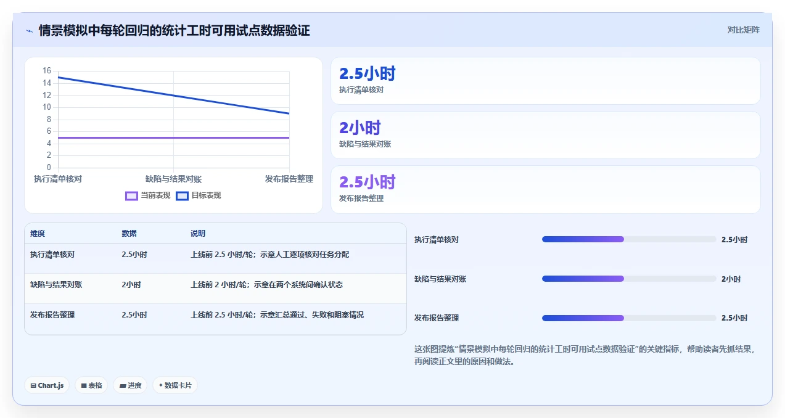Click description 示意在两个系统间确认状态
The height and width of the screenshot is (418, 785).
click(x=302, y=285)
